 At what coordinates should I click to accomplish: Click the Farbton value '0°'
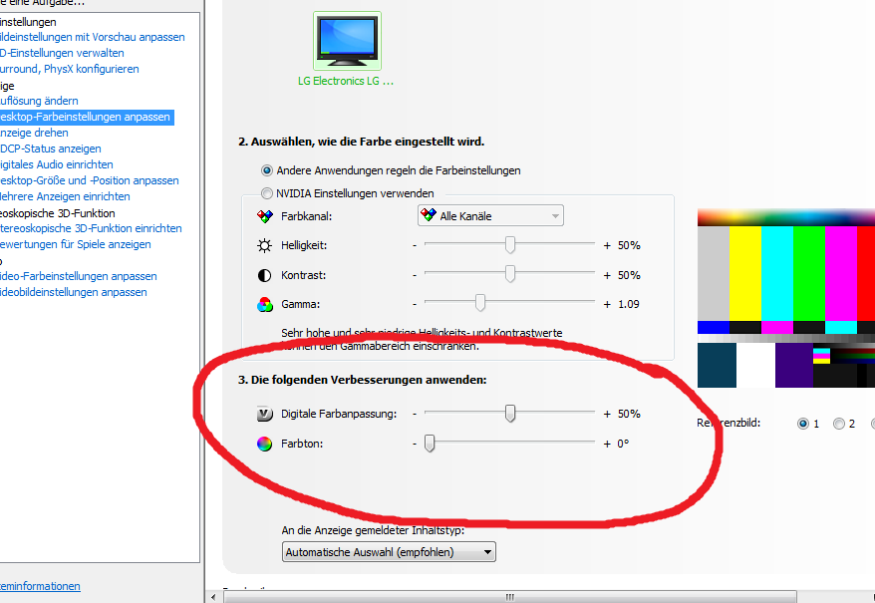(x=623, y=444)
